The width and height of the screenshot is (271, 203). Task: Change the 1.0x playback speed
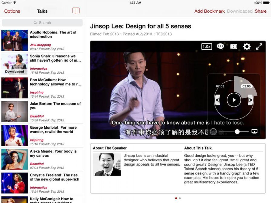click(x=207, y=47)
